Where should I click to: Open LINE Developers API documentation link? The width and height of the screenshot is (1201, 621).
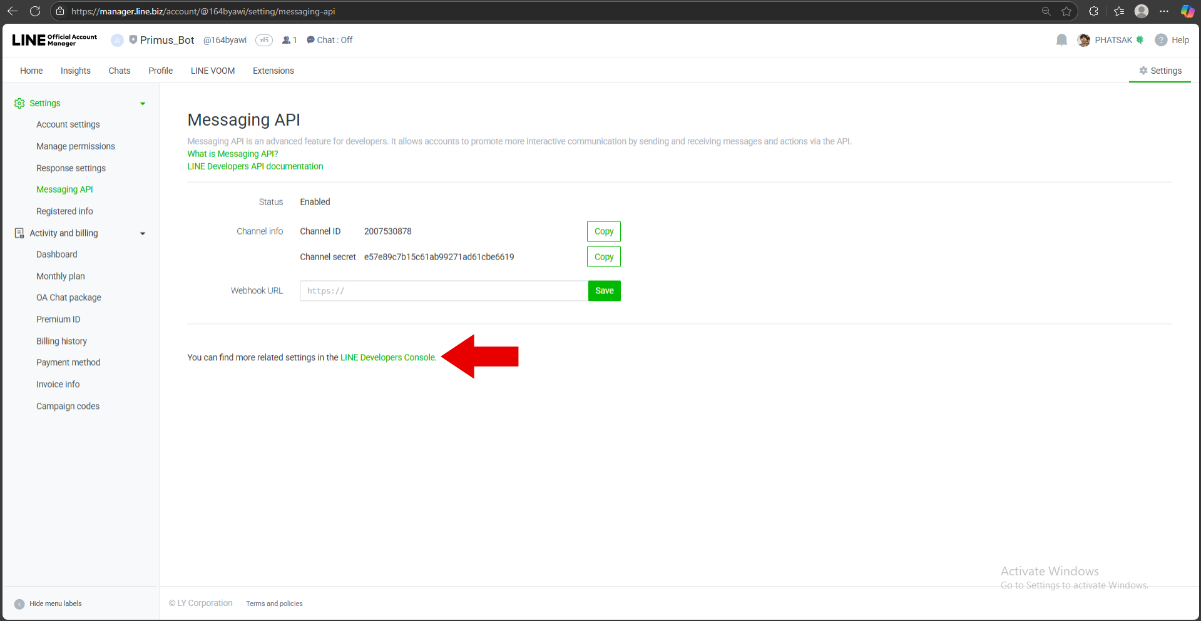coord(255,166)
